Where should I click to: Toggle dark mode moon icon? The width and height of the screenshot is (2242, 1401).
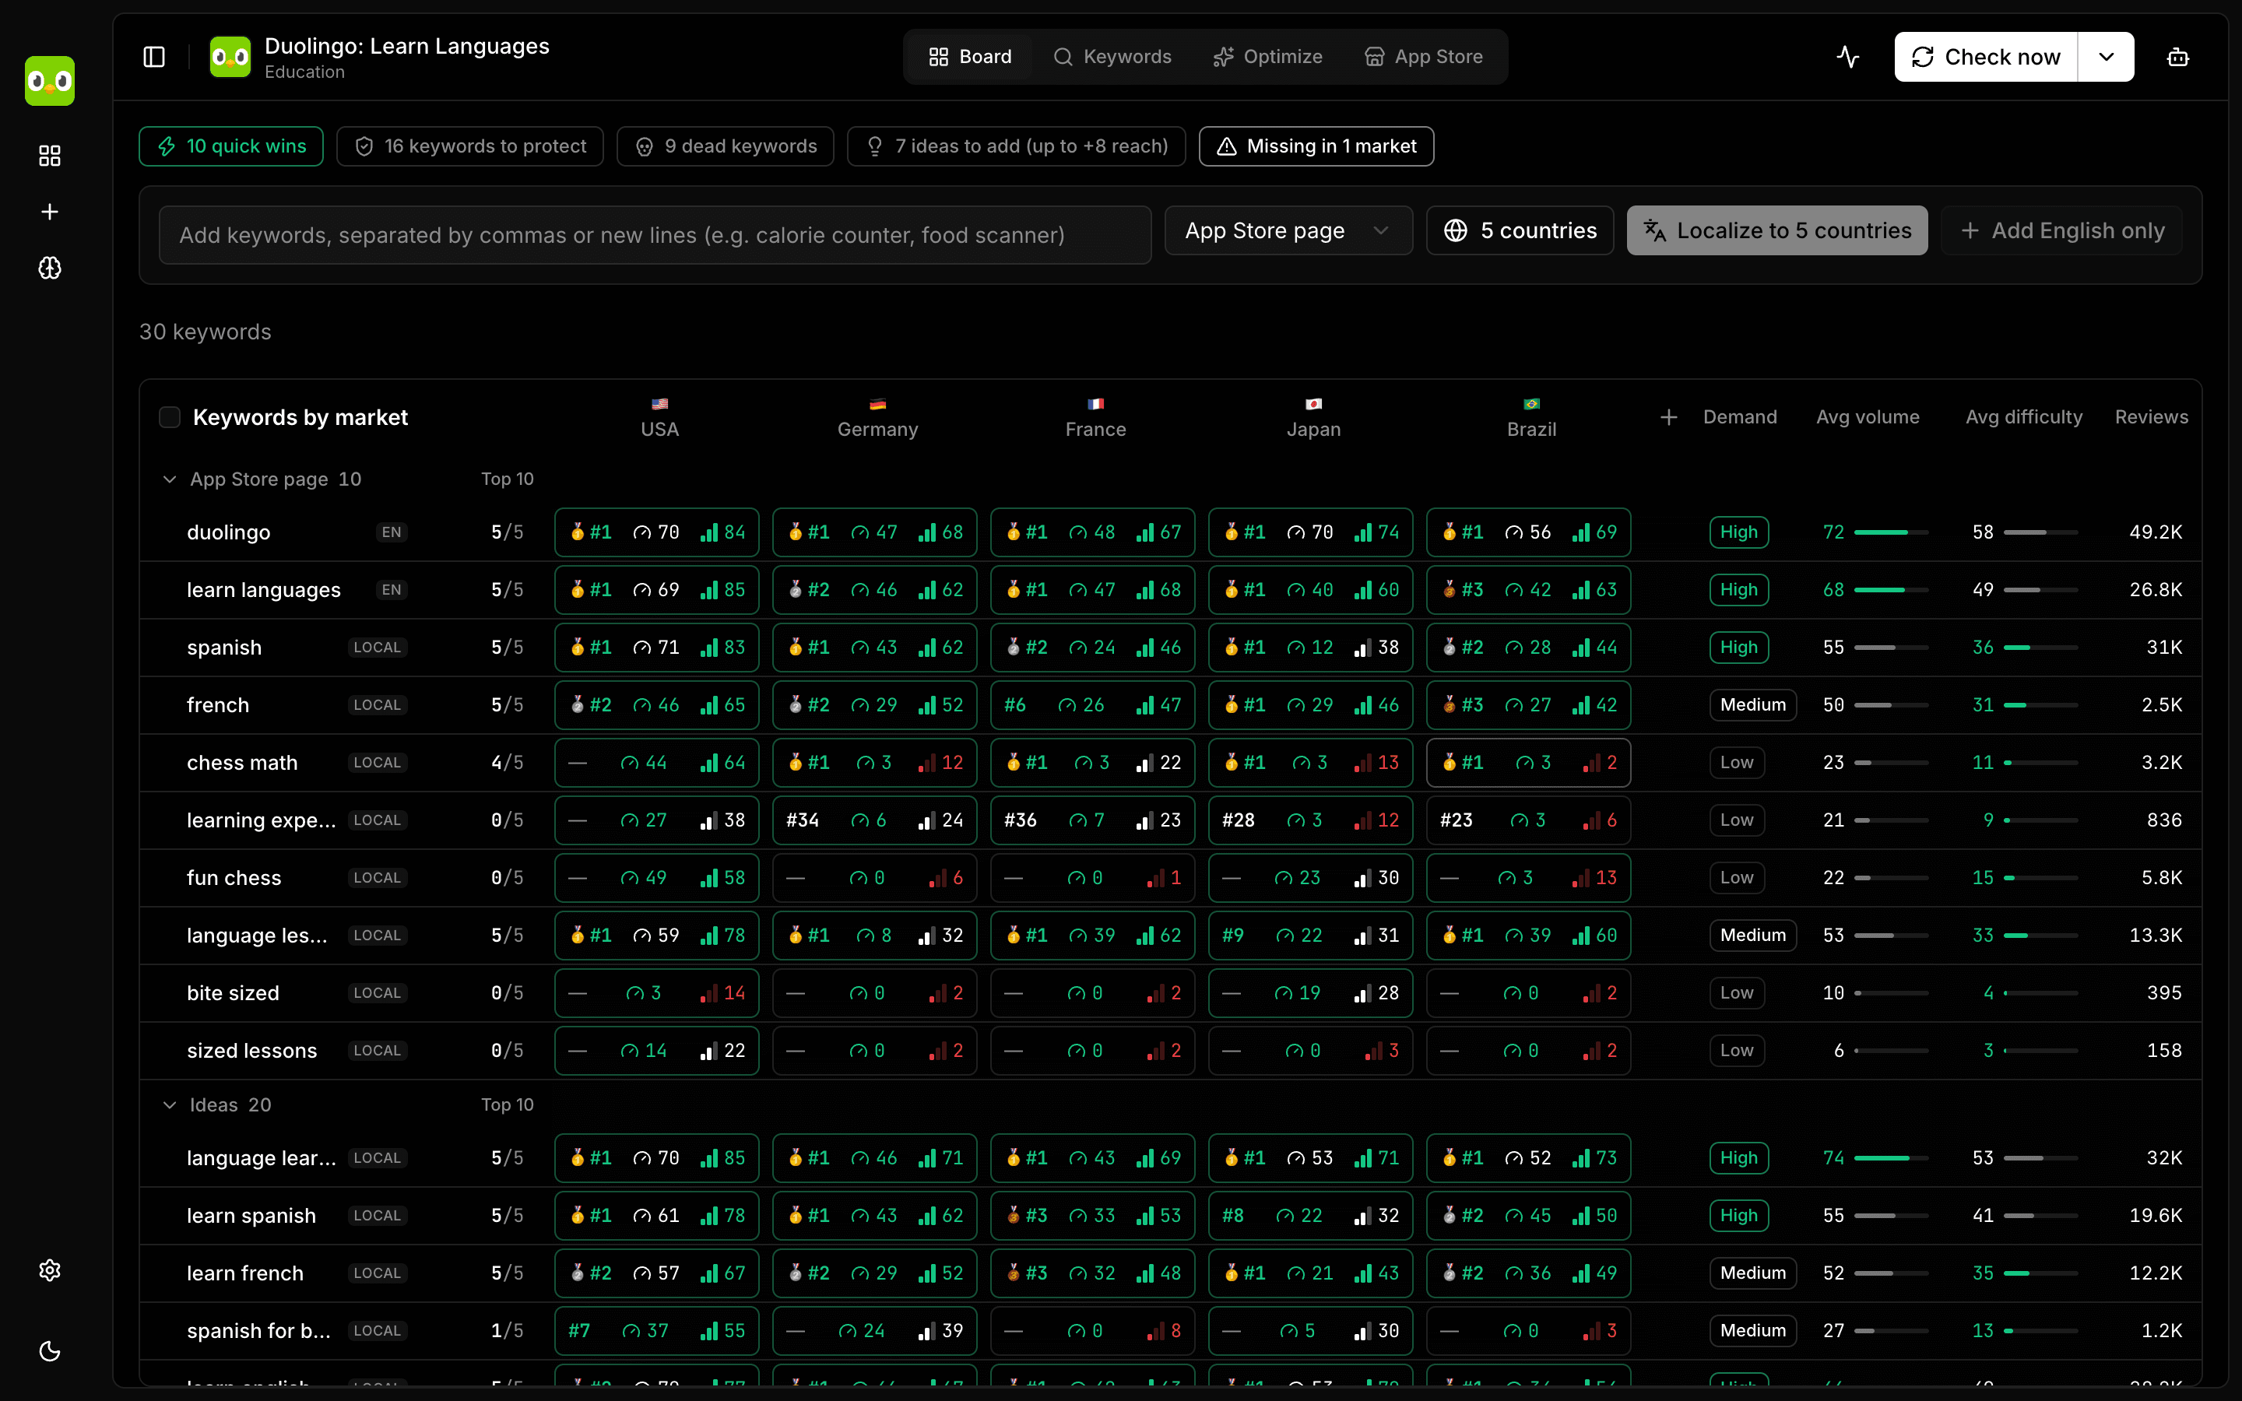pos(50,1351)
